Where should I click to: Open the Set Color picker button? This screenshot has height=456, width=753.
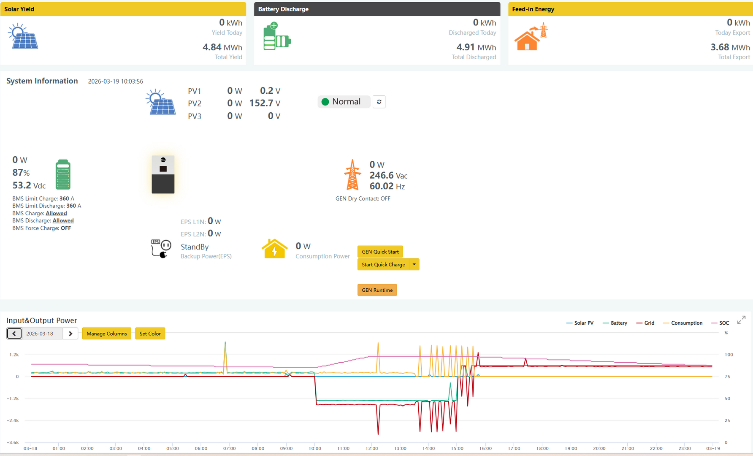coord(150,334)
